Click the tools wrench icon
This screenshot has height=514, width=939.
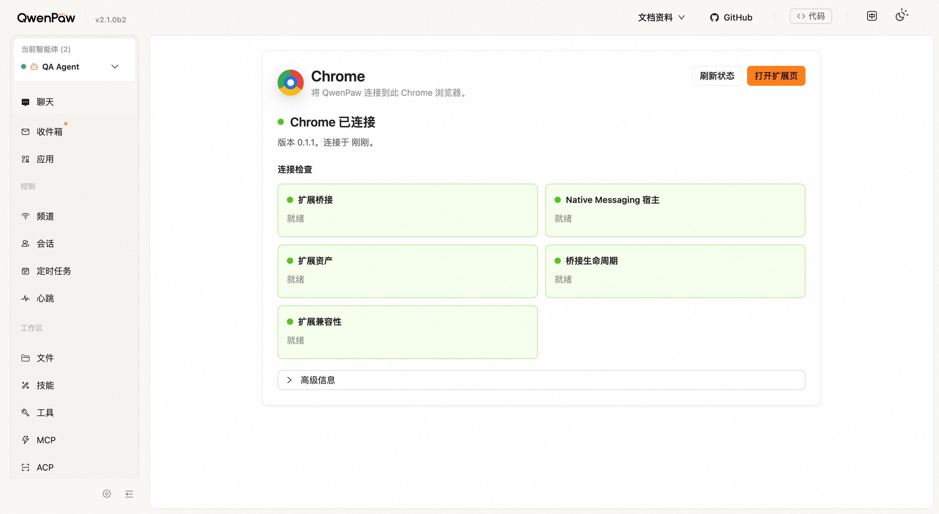pyautogui.click(x=25, y=413)
